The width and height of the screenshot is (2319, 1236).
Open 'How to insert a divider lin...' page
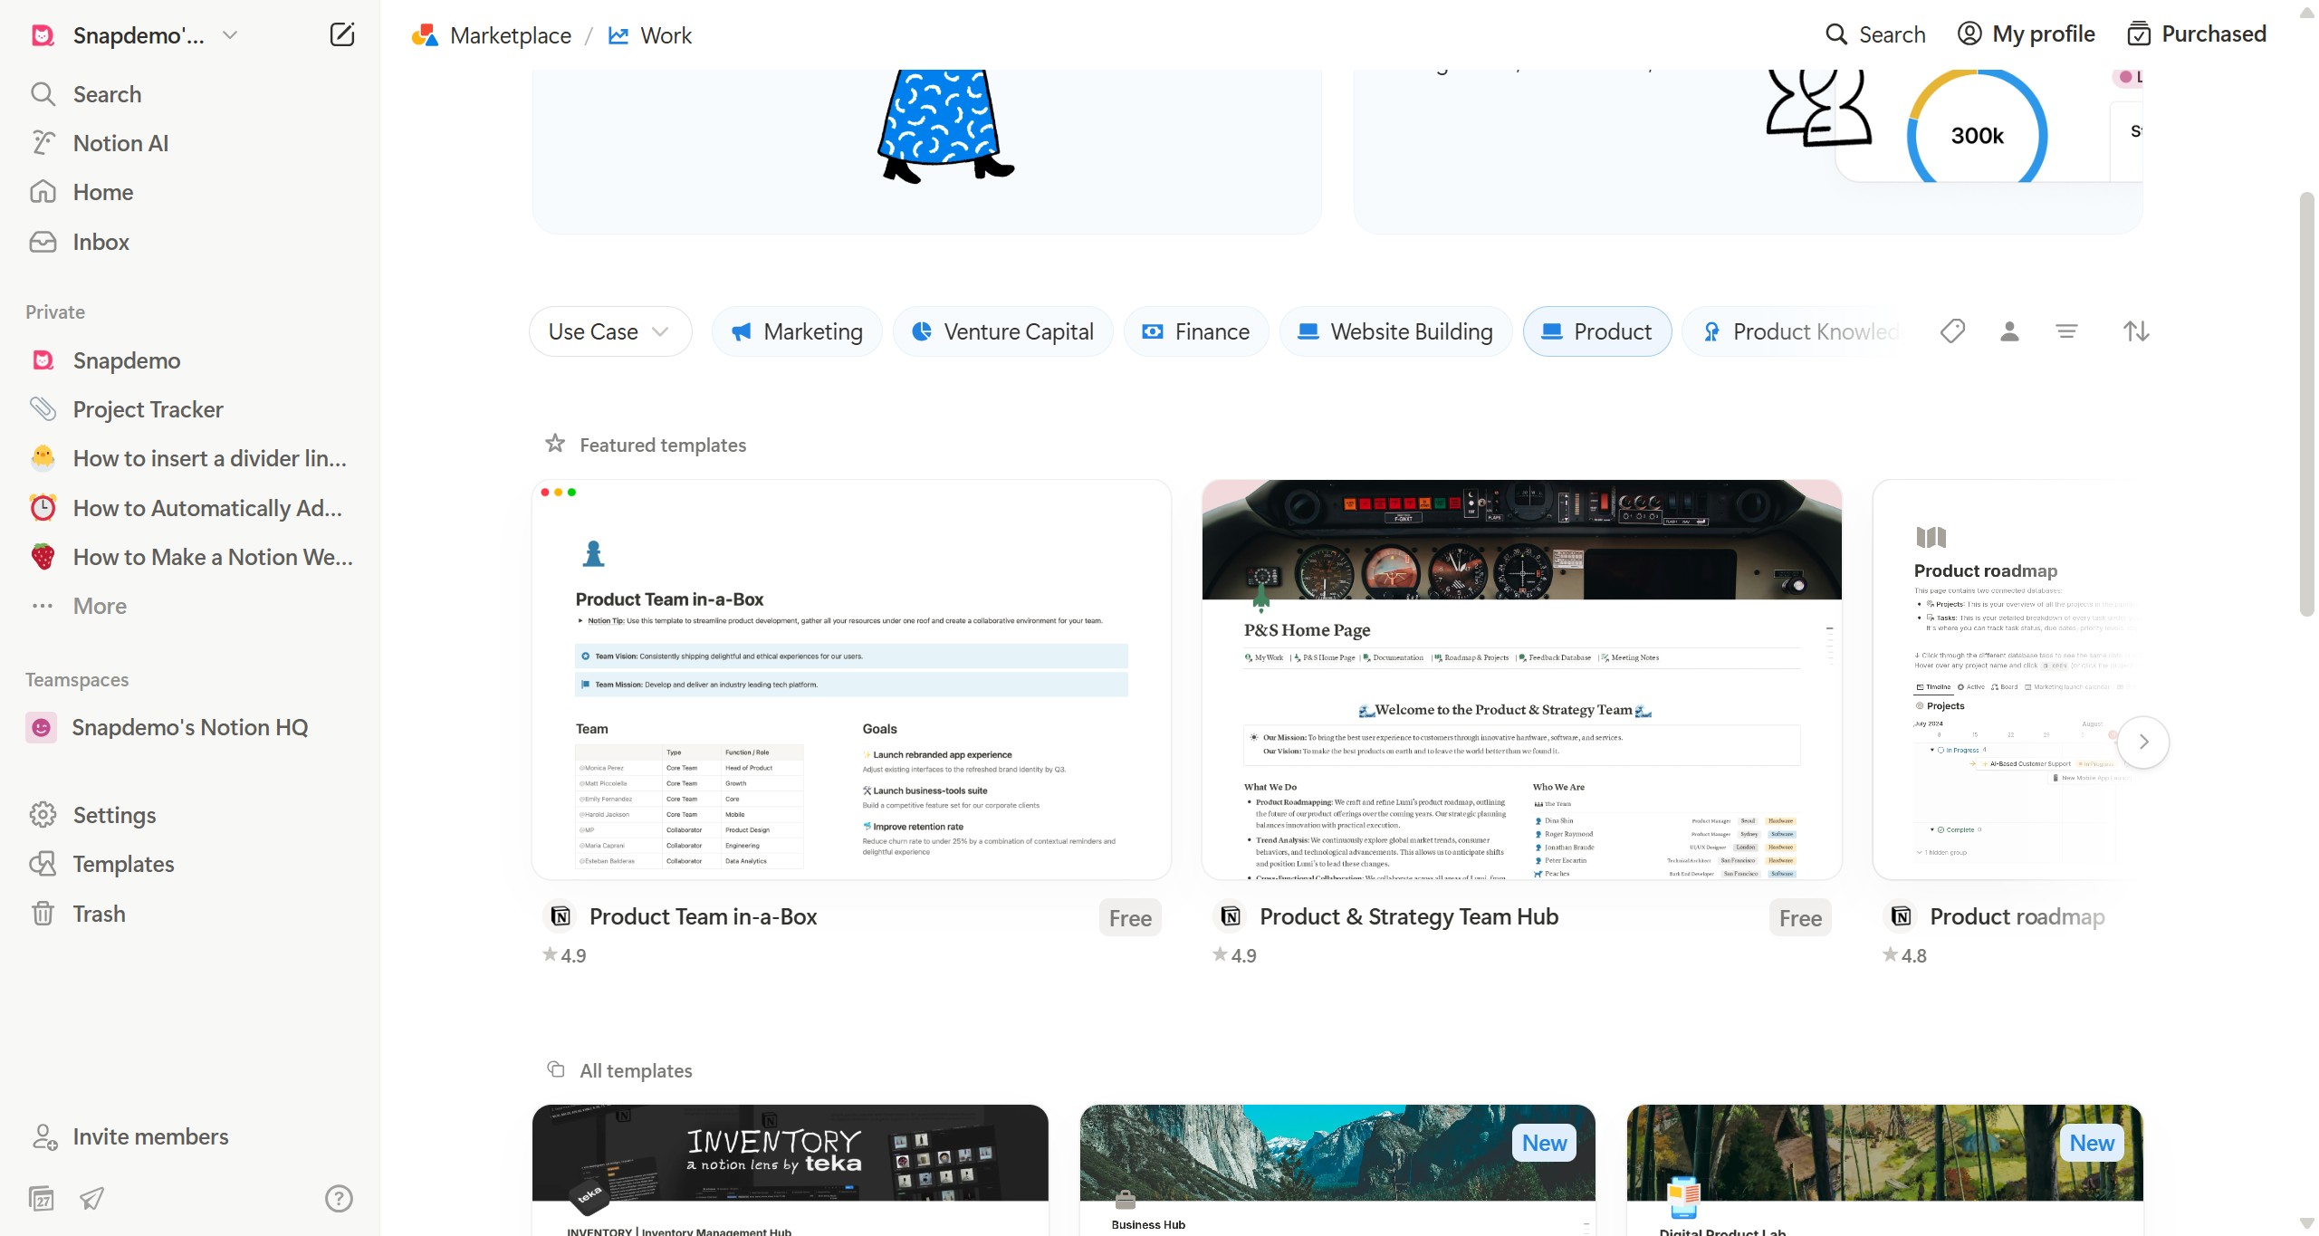click(x=190, y=458)
